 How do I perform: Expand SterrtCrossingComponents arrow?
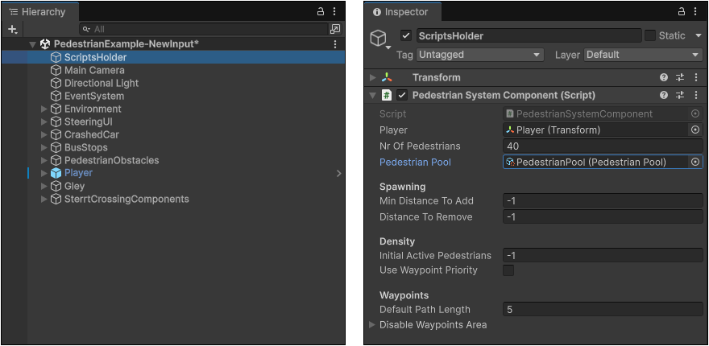44,200
